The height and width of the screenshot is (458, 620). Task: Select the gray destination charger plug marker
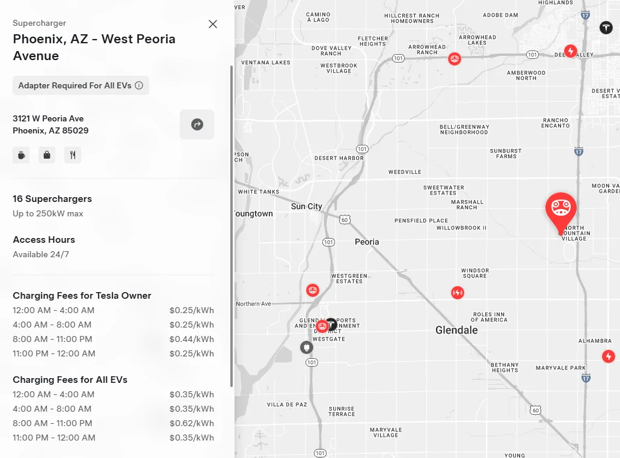coord(307,347)
